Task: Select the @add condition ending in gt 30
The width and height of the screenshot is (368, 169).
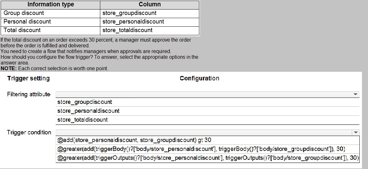Action: point(134,140)
